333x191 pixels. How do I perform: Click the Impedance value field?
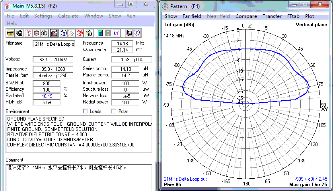tap(53, 69)
